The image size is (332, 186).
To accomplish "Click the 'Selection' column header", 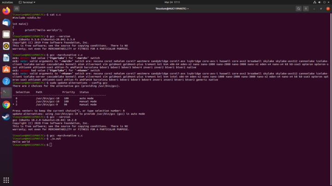I will coord(23,92).
